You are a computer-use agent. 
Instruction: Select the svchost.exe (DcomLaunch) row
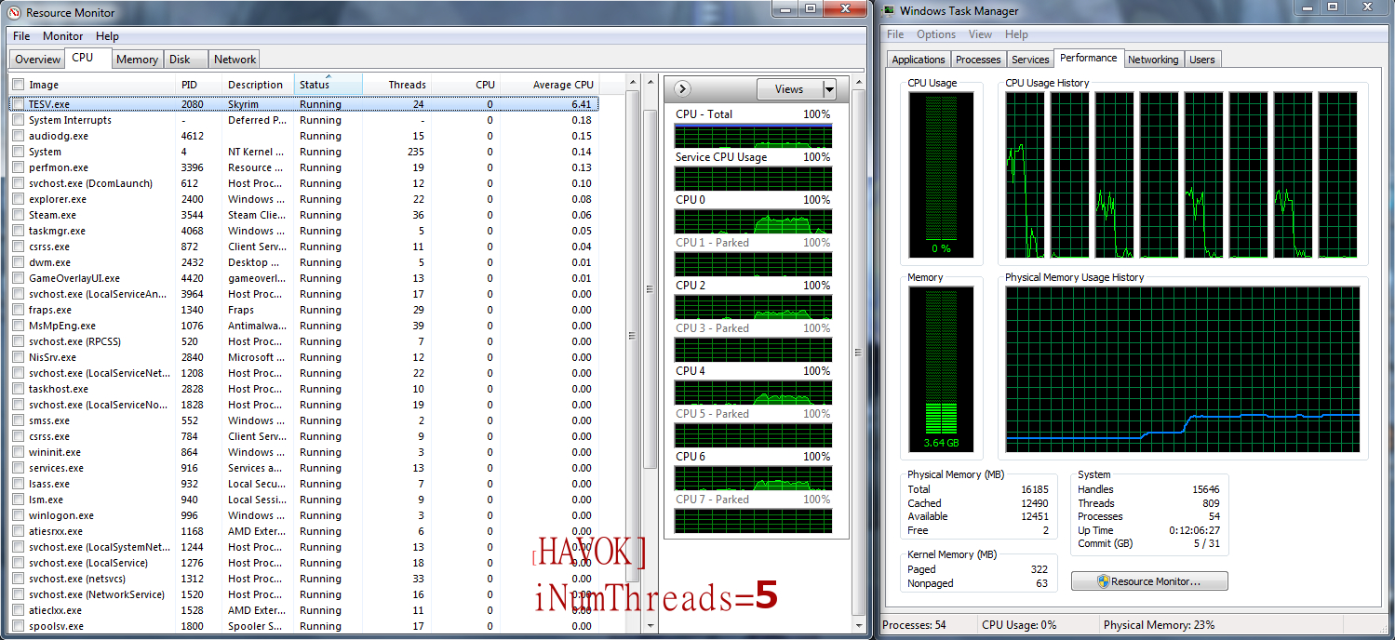point(304,183)
